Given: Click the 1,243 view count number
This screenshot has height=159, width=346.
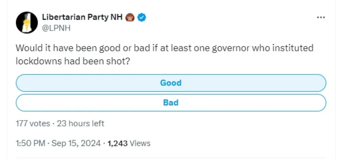Looking at the screenshot, I should 117,143.
